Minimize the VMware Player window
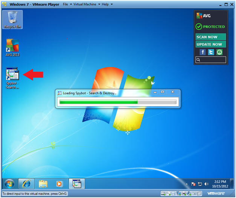 point(220,5)
